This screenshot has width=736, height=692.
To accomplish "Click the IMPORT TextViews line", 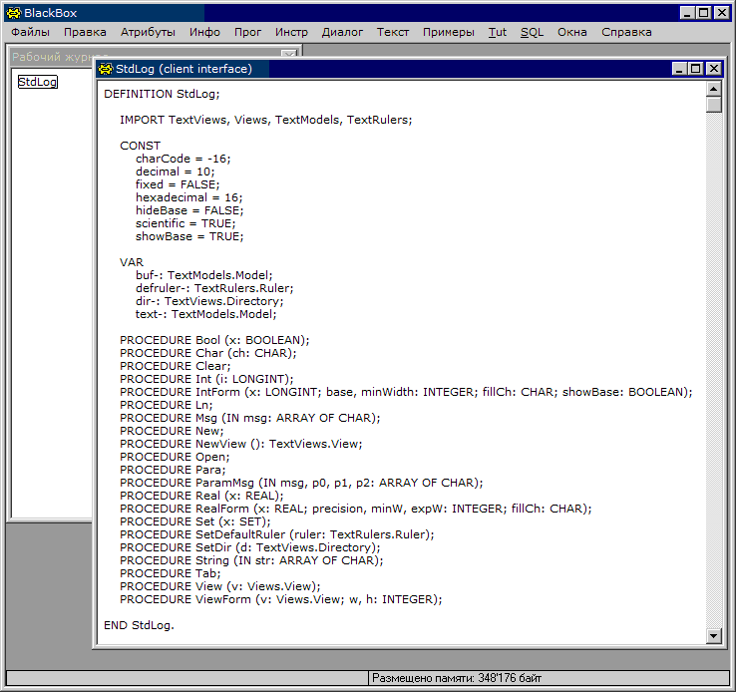I will tap(265, 120).
